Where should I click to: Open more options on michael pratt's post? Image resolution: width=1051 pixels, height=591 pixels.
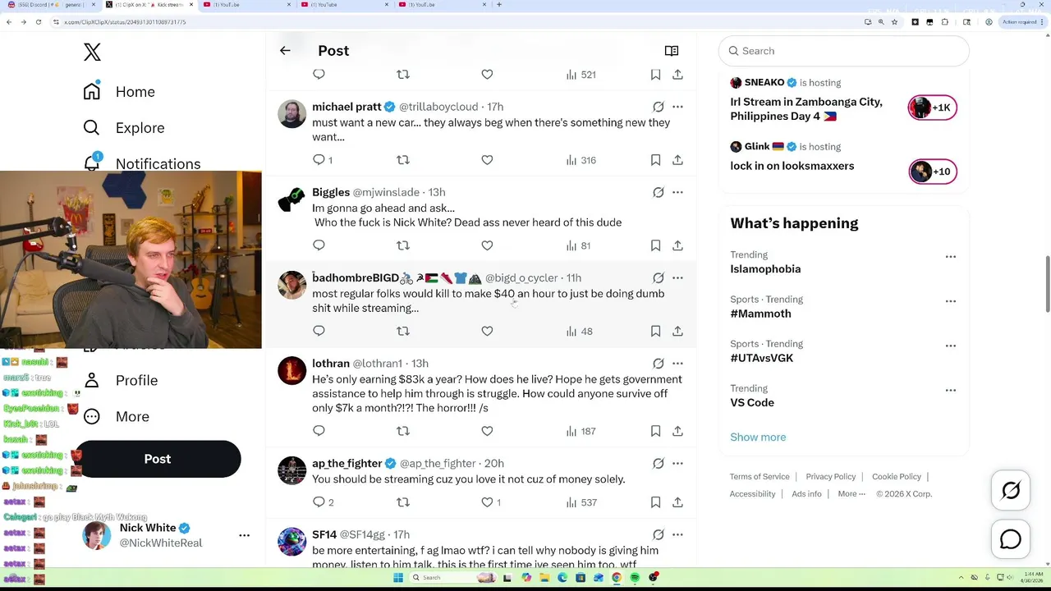tap(677, 107)
